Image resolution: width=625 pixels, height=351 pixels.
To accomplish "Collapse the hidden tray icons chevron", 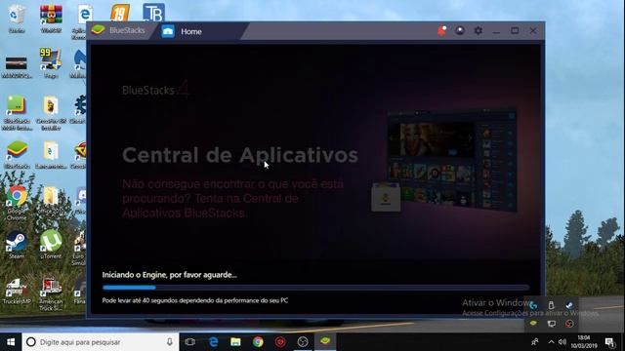I will [x=551, y=342].
